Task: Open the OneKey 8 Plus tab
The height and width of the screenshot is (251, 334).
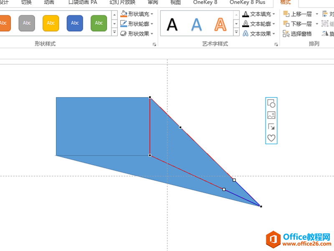Action: point(247,2)
